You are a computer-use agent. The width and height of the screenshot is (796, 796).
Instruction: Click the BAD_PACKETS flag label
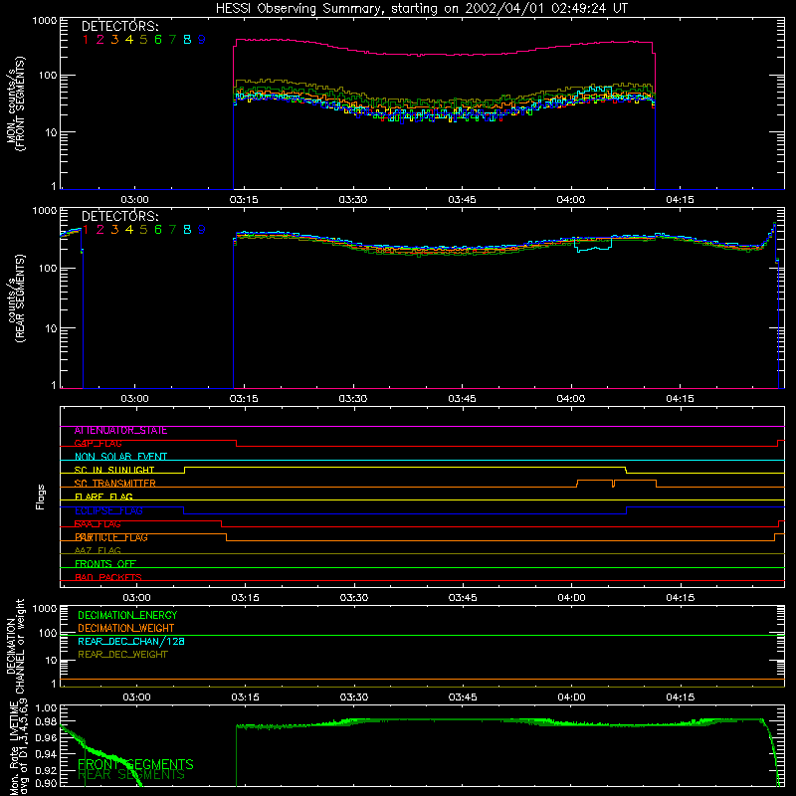click(x=108, y=577)
